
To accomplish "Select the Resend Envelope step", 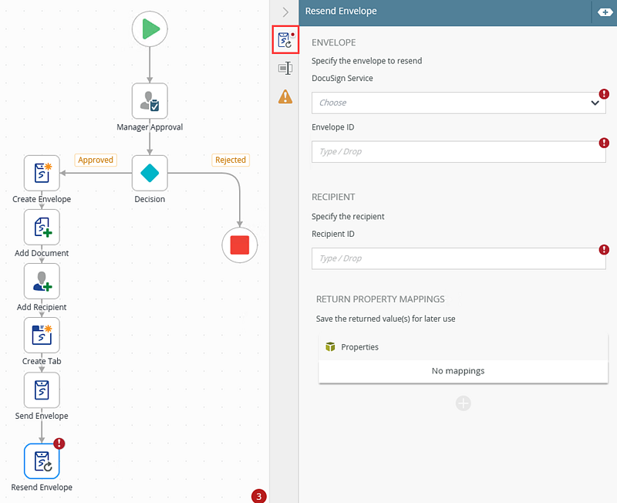I will point(42,461).
